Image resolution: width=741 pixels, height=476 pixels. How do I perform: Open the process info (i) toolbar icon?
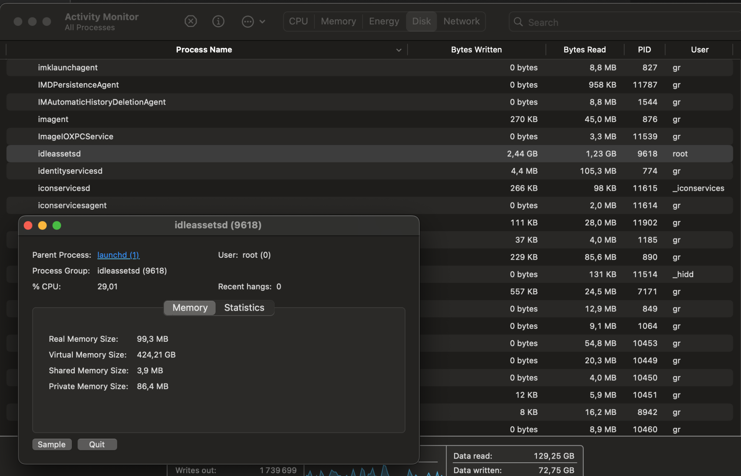click(218, 21)
